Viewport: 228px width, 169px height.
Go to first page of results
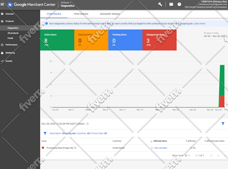212,156
